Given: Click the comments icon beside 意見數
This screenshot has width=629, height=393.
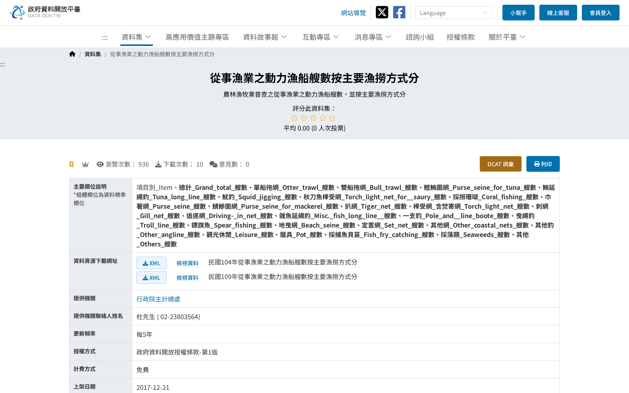Looking at the screenshot, I should pos(213,164).
